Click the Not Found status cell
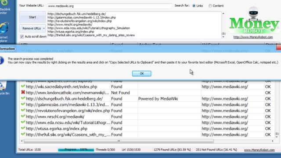 coord(120,93)
